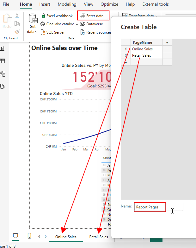This screenshot has width=196, height=248.
Task: Add a new row with plus
Action: 126,62
